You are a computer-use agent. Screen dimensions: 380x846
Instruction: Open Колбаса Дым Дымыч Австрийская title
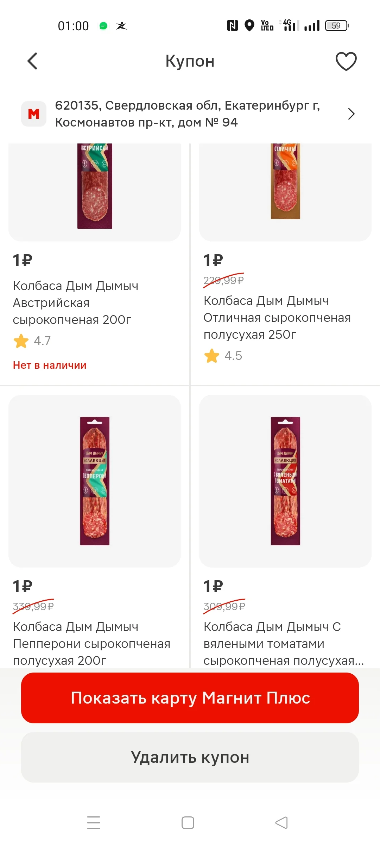click(76, 303)
